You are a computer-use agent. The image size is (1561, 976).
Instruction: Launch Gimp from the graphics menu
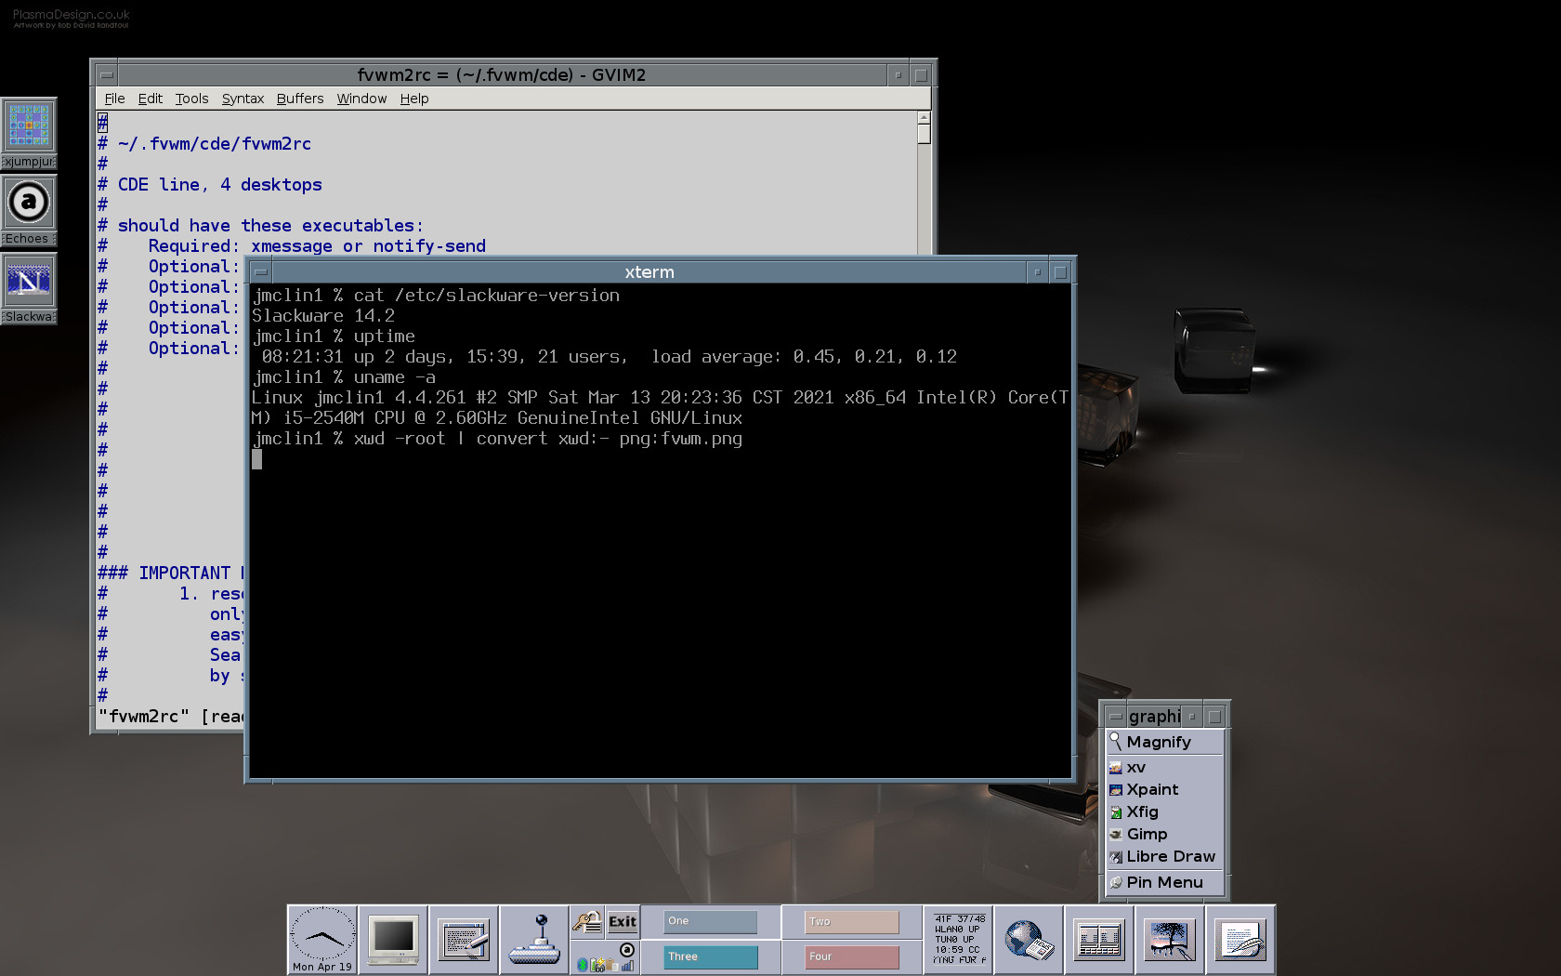1165,835
